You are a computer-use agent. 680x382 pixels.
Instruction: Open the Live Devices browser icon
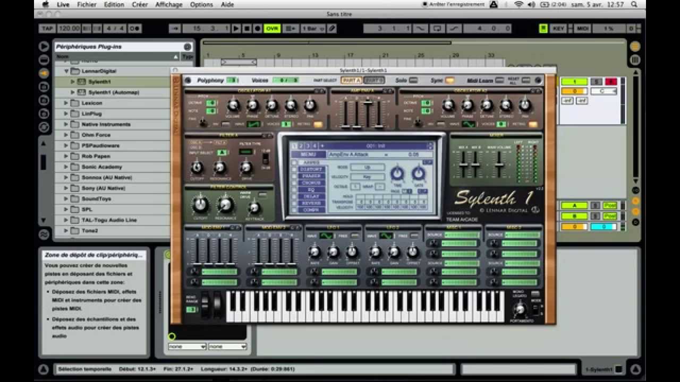(x=44, y=60)
